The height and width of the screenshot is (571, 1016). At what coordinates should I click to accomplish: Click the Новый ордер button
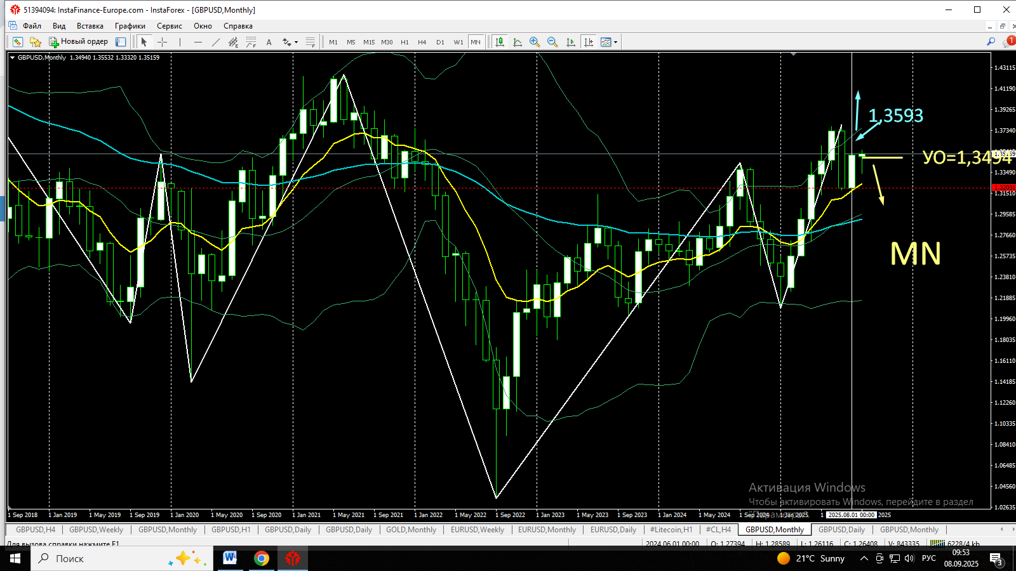(x=79, y=42)
